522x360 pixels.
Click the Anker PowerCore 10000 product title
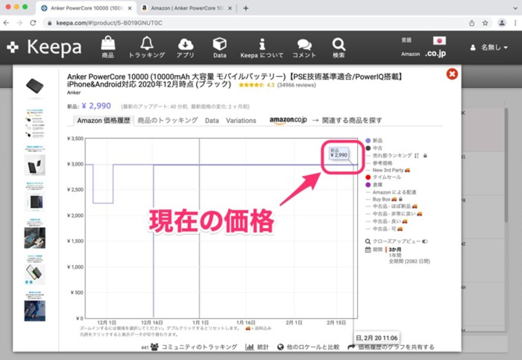(x=235, y=80)
